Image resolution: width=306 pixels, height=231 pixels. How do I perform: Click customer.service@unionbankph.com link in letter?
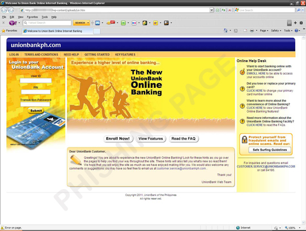tap(181, 168)
